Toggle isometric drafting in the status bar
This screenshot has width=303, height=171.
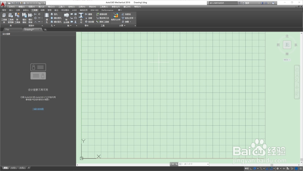tap(261, 169)
